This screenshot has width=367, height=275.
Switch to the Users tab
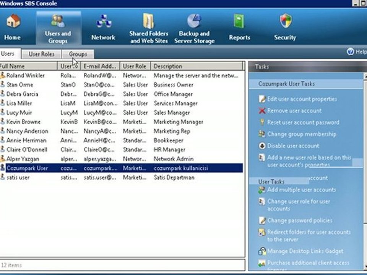click(10, 54)
